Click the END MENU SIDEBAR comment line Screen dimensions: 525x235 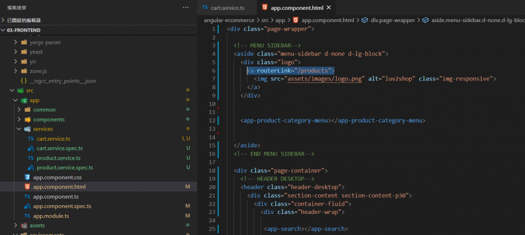pyautogui.click(x=274, y=154)
